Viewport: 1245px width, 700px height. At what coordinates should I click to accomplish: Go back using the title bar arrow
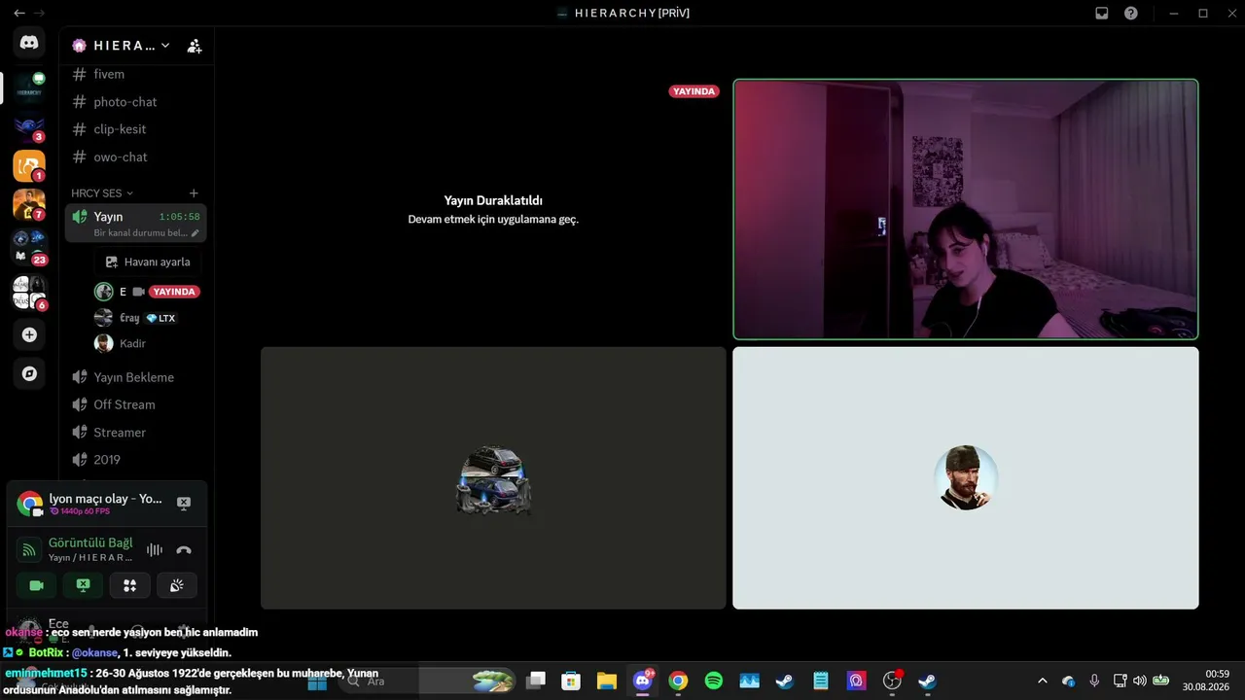(19, 13)
